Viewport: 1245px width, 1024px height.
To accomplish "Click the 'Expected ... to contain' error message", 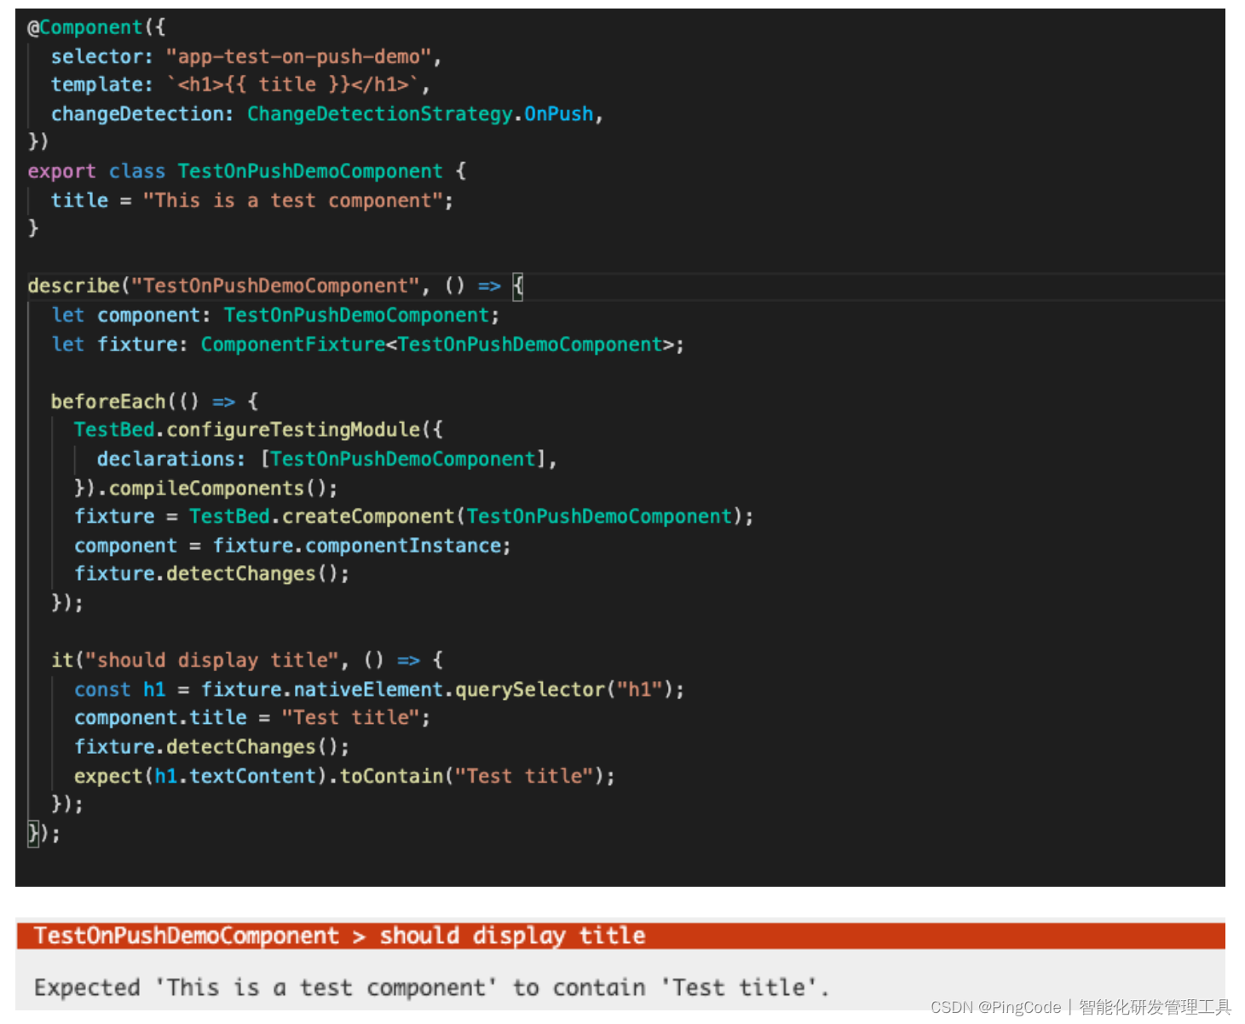I will (431, 987).
